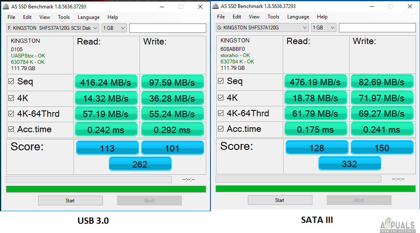
Task: Open the 1 GB size dropdown in right window
Action: (323, 28)
